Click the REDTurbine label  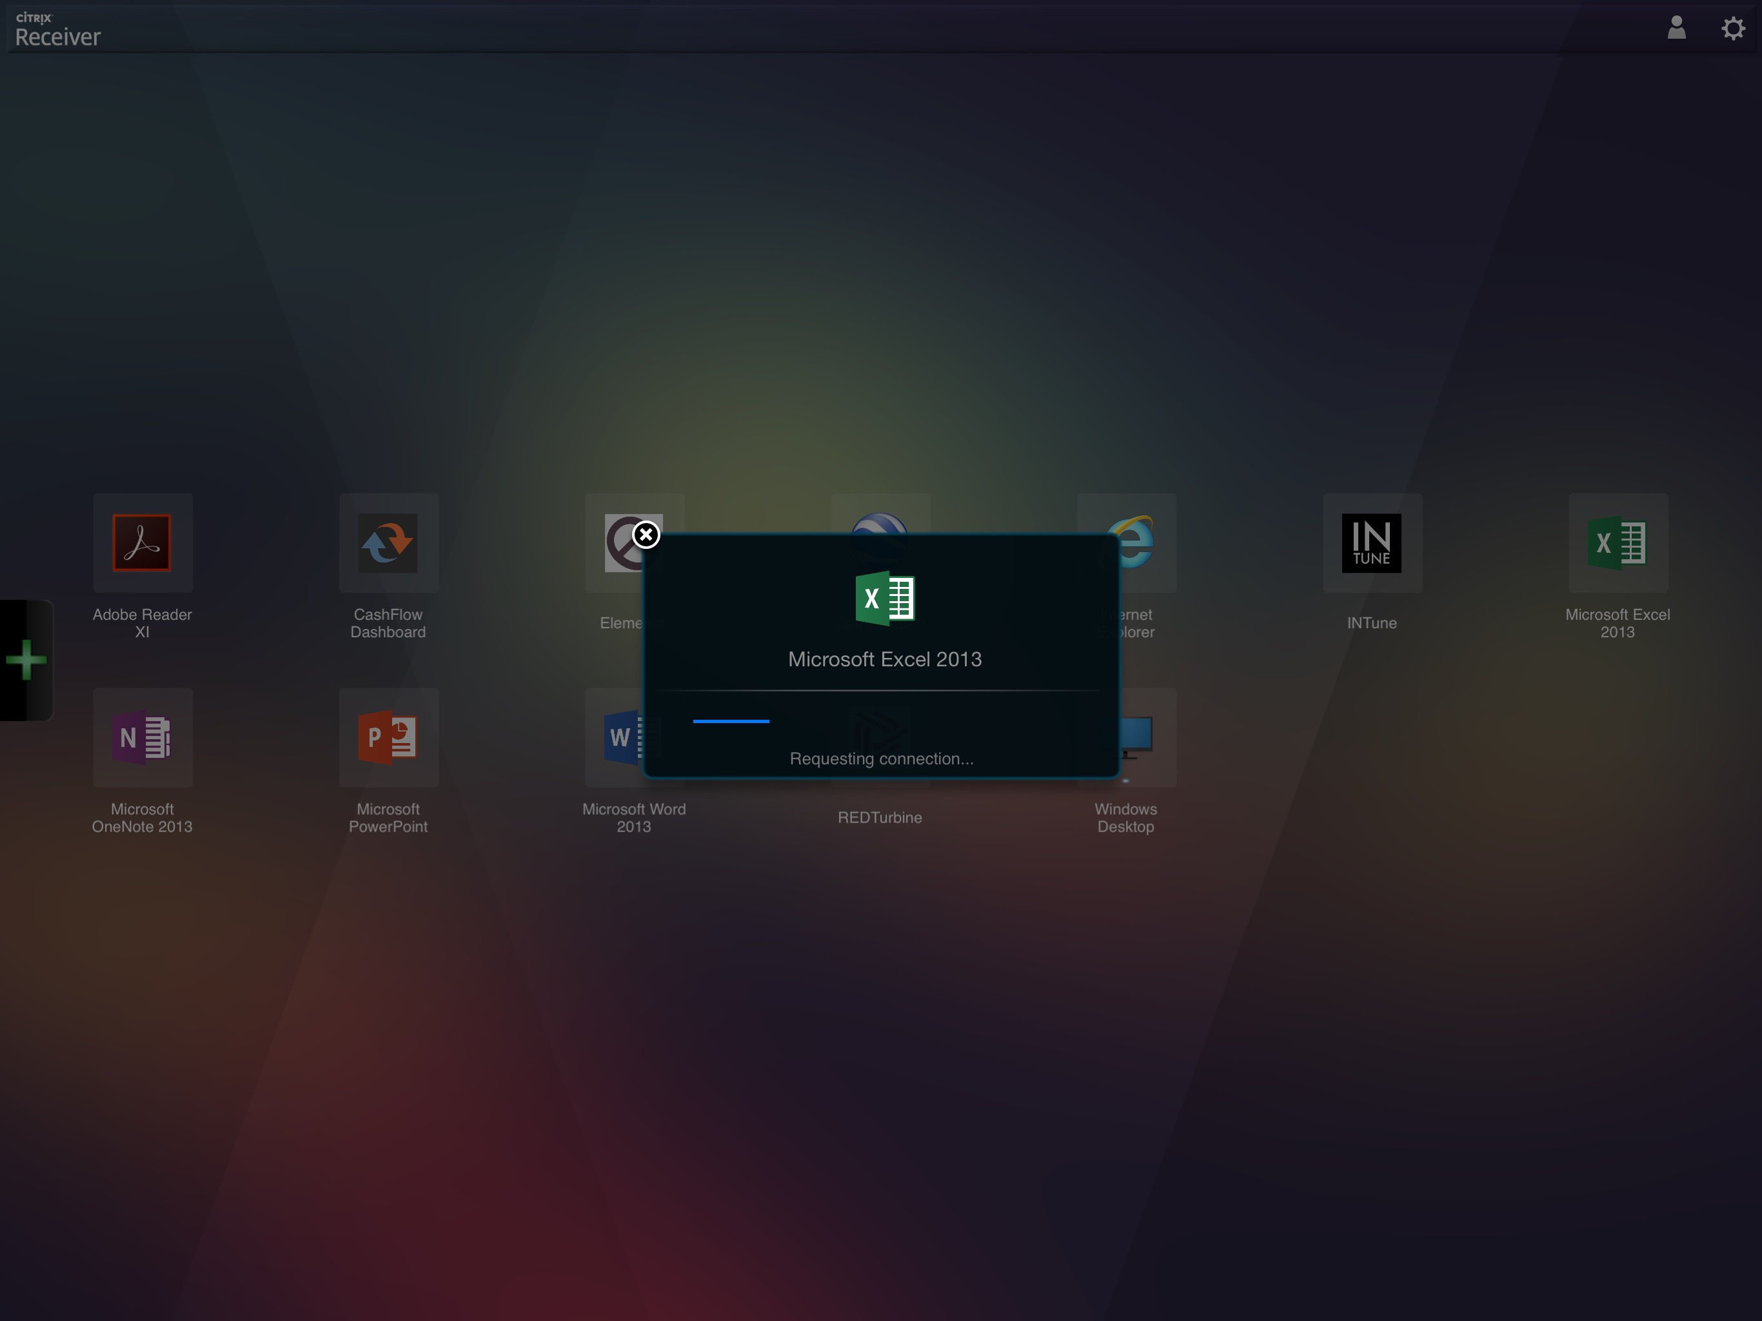click(x=880, y=817)
